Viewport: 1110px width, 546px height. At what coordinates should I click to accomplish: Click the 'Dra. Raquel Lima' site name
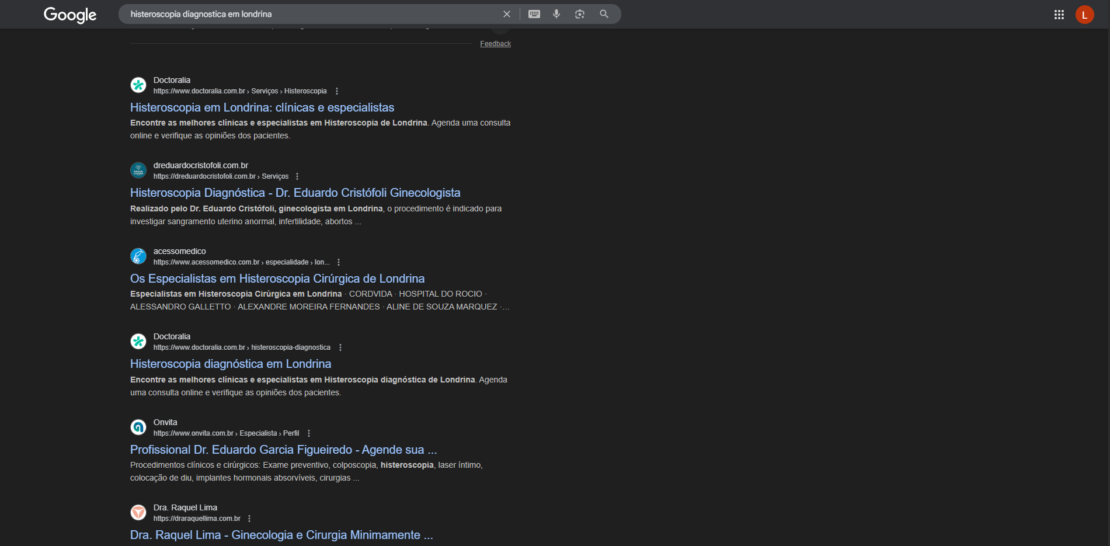[x=185, y=507]
